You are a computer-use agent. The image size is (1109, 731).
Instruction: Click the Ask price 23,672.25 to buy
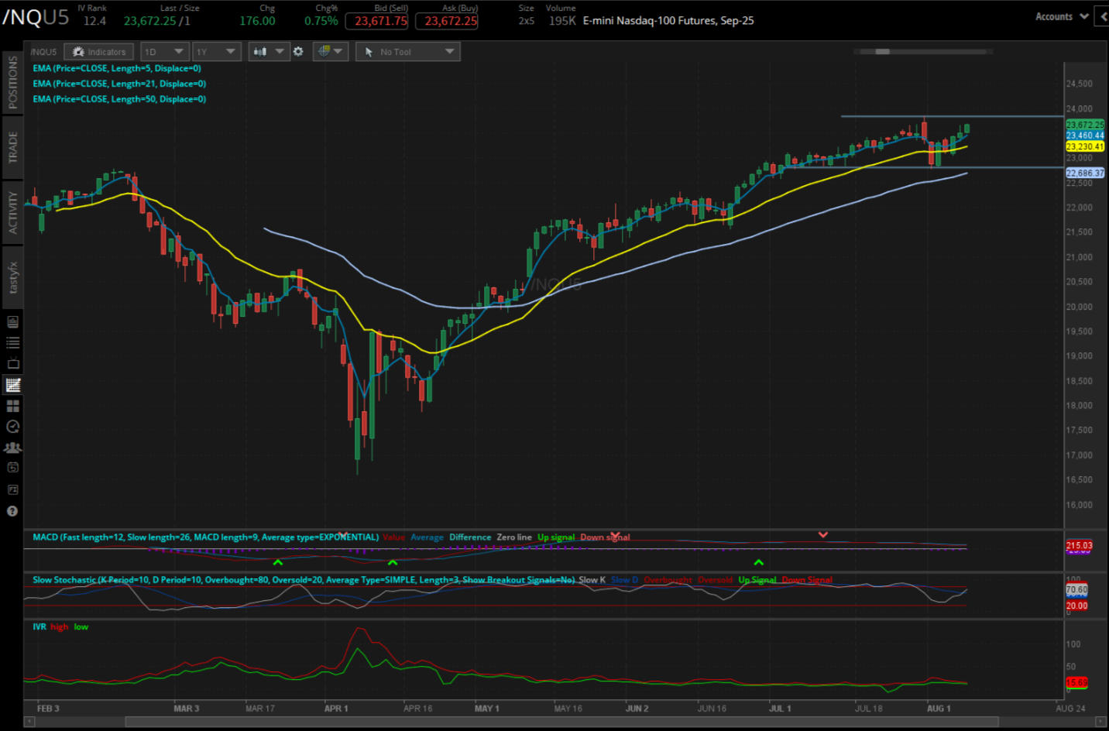[447, 21]
